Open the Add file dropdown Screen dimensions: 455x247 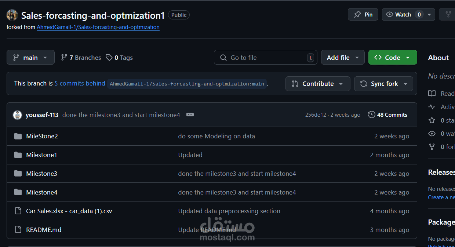pos(343,58)
